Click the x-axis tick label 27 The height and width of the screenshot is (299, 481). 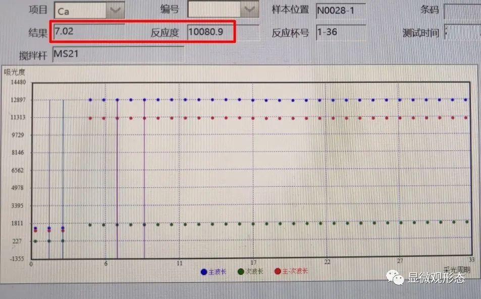coord(400,261)
